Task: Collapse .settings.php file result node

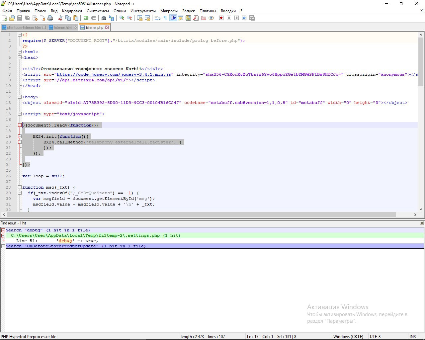Action: pyautogui.click(x=3, y=235)
